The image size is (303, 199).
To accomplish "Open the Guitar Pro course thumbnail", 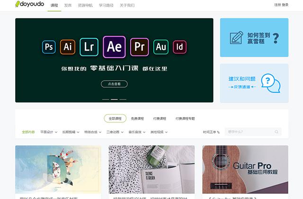I will (x=245, y=170).
